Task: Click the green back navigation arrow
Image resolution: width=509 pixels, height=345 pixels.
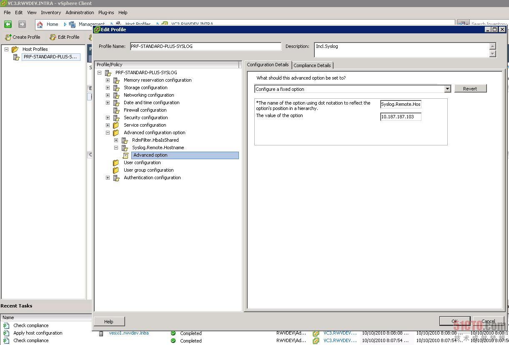Action: (x=8, y=24)
